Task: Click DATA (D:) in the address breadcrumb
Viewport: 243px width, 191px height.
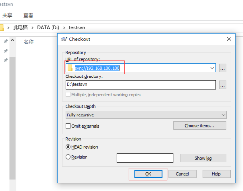Action: (x=48, y=28)
